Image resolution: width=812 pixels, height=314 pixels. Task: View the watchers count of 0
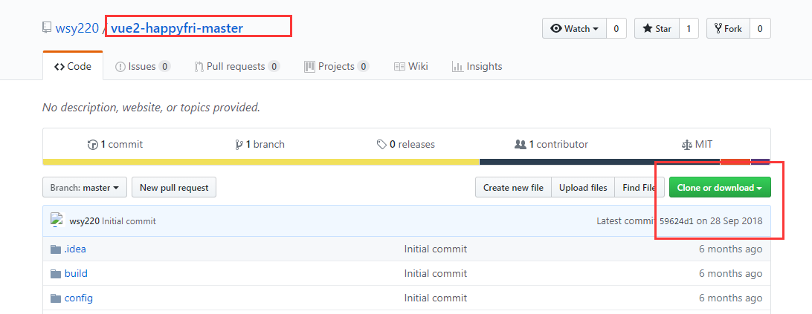coord(616,28)
